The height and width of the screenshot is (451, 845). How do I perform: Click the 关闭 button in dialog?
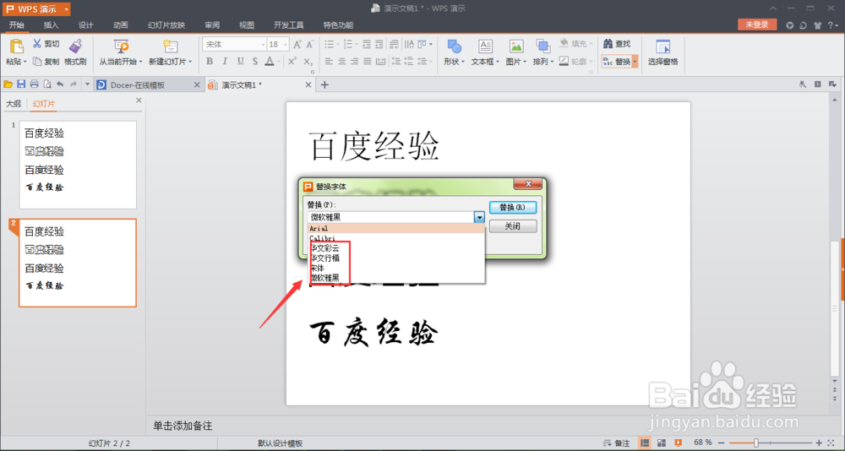pyautogui.click(x=513, y=226)
